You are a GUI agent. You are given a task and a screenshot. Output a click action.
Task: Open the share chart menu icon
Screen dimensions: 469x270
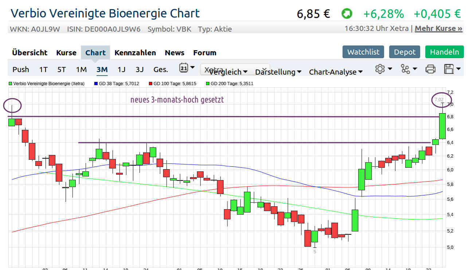tap(409, 69)
